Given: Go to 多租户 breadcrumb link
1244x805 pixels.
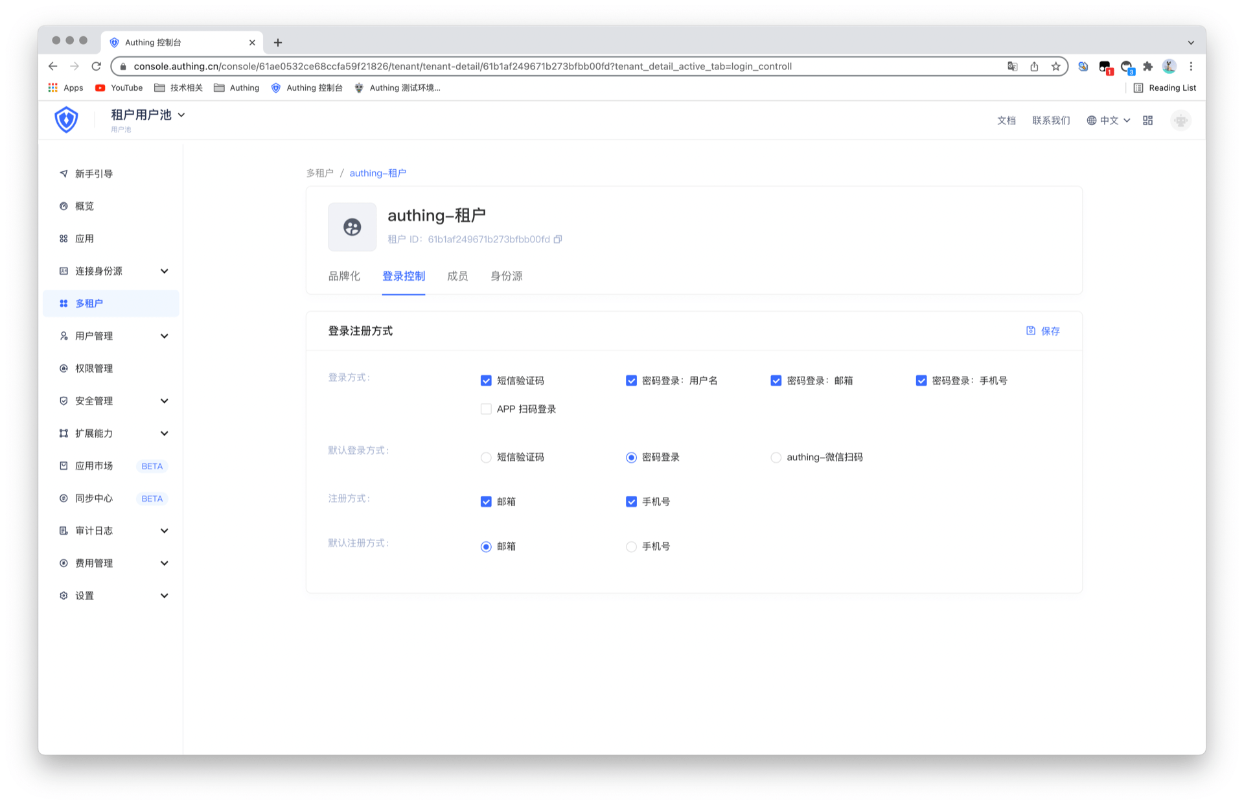Looking at the screenshot, I should pos(319,173).
